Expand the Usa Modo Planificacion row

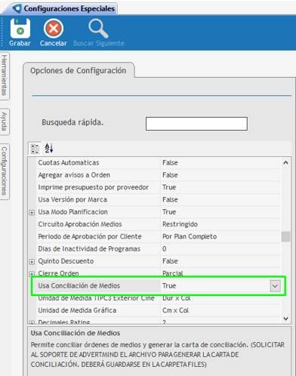[x=32, y=213]
